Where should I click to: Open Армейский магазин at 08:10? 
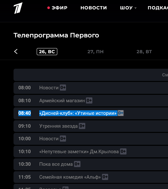[x=91, y=101]
